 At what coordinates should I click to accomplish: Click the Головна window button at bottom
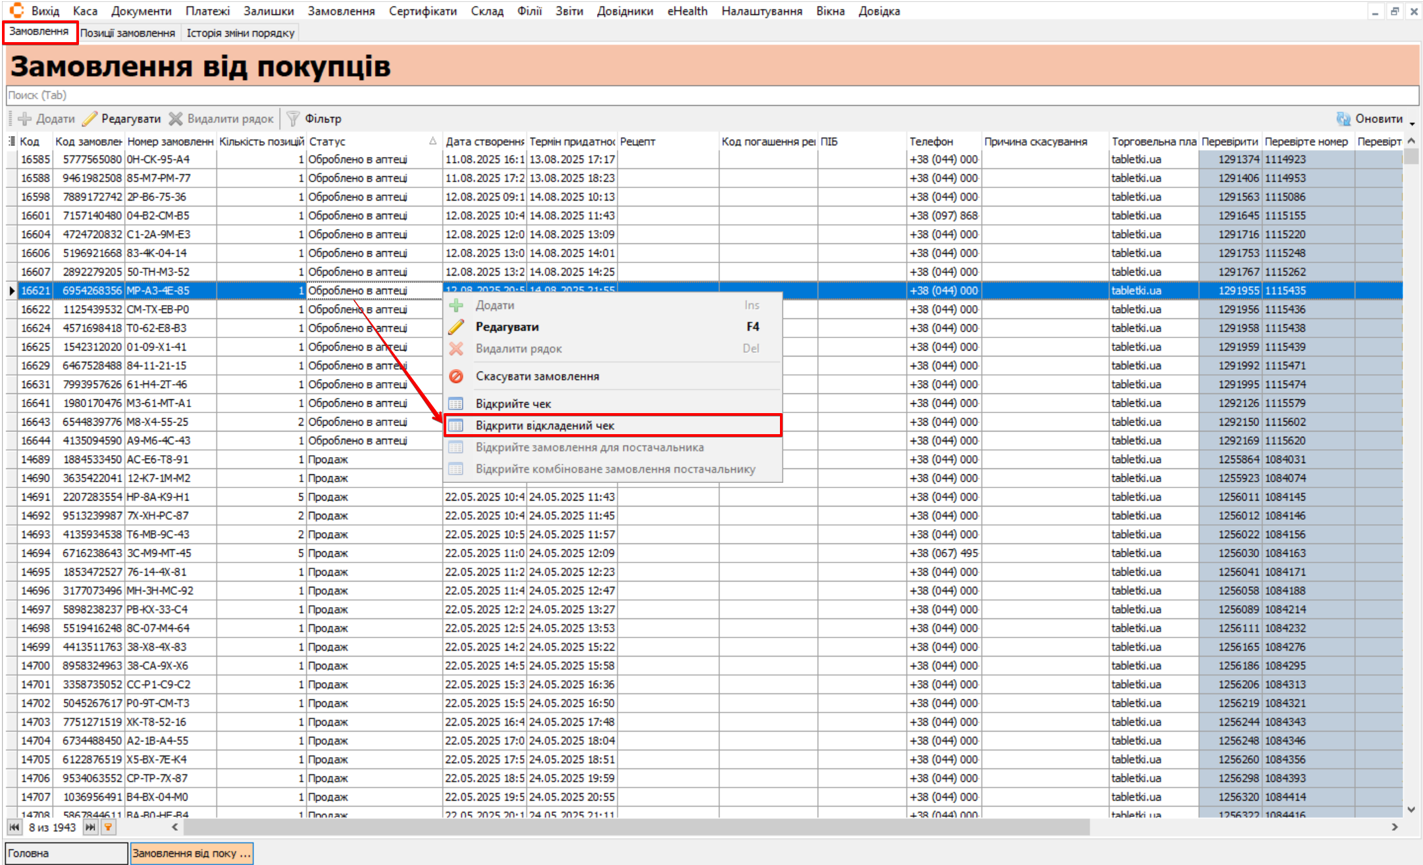coord(66,853)
